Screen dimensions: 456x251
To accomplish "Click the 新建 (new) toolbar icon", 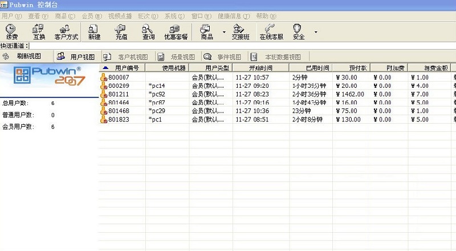I will point(95,31).
